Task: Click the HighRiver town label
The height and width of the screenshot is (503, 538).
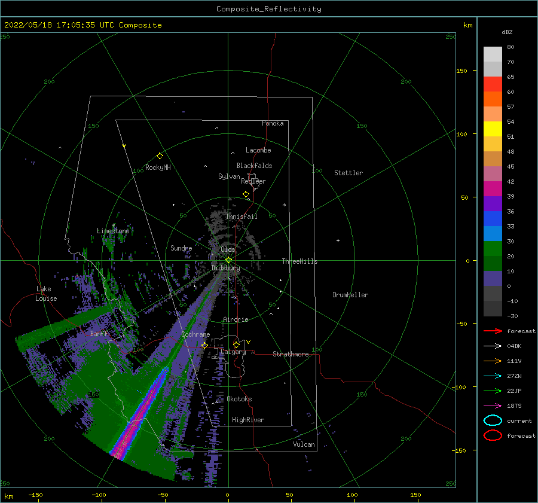Action: pyautogui.click(x=248, y=420)
